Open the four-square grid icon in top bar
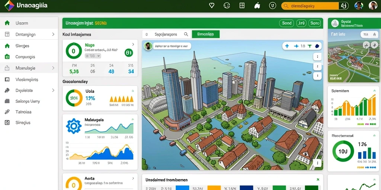The height and width of the screenshot is (190, 381). (242, 6)
